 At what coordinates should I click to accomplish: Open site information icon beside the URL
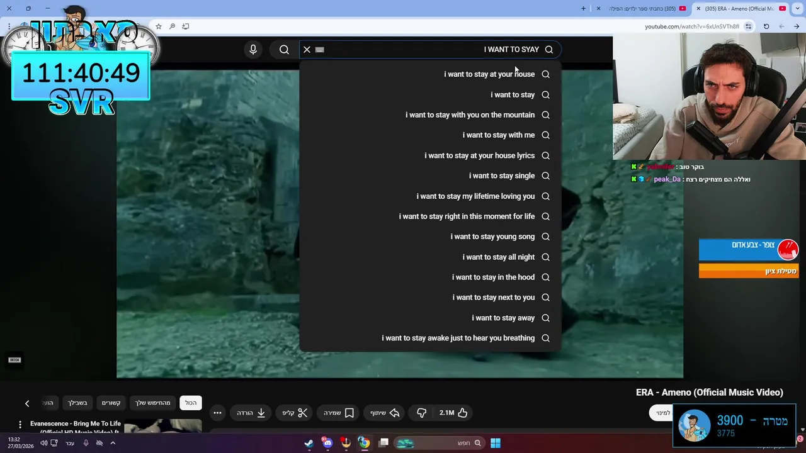[x=748, y=26]
